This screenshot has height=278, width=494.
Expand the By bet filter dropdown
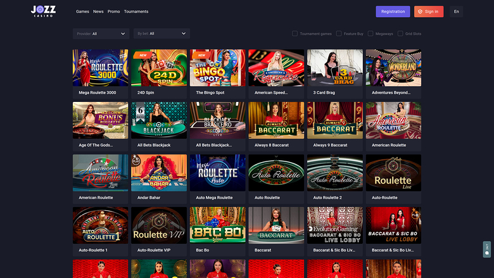(x=161, y=34)
